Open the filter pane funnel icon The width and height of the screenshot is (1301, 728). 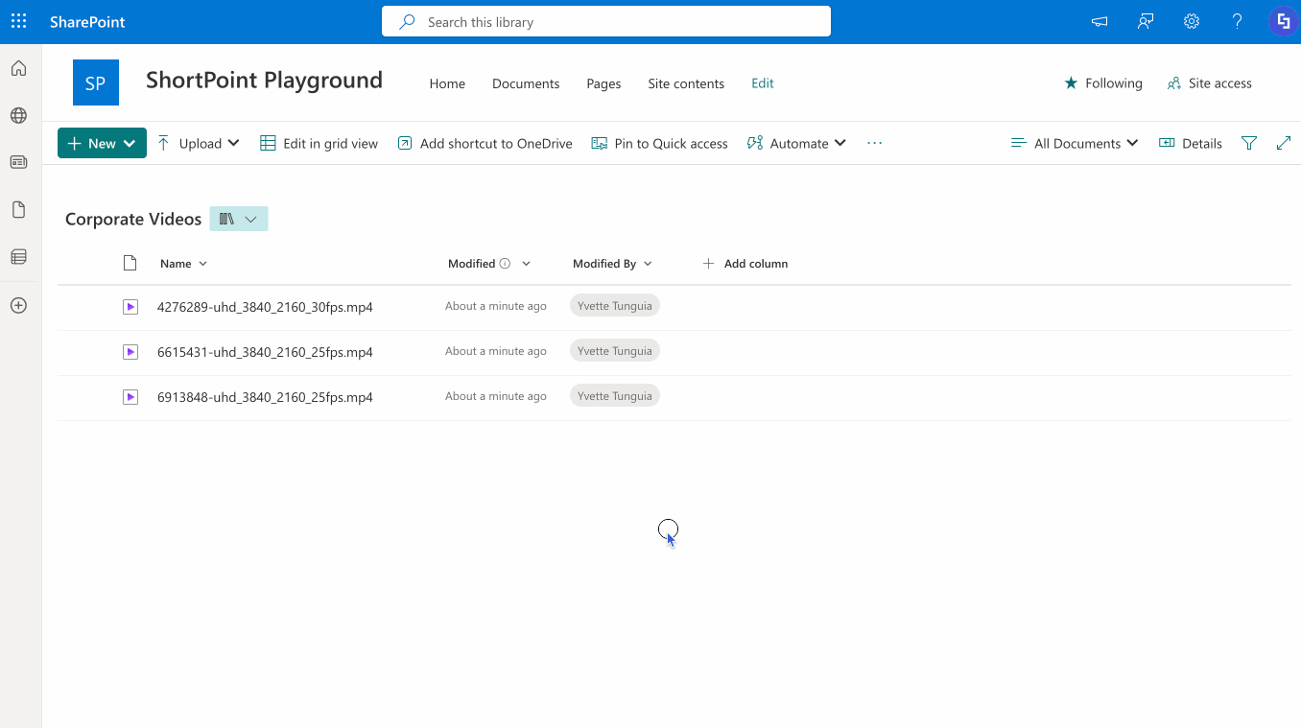[x=1249, y=142]
